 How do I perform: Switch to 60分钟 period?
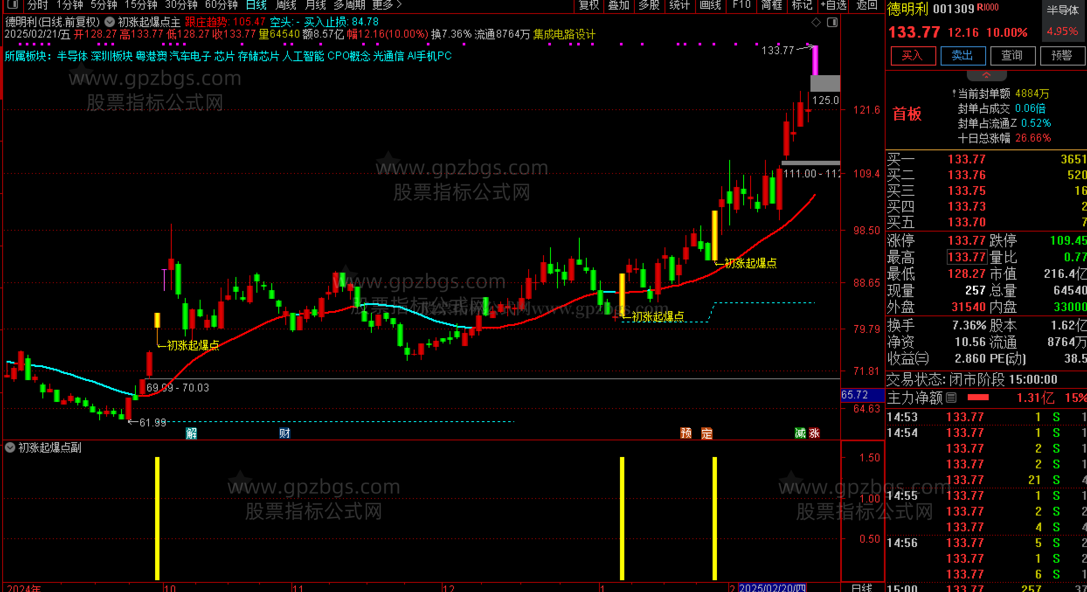[x=222, y=5]
